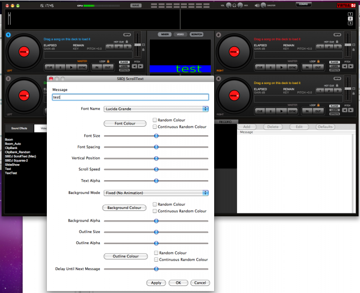Click the headphones icon in top bar
360x293 pixels.
pyautogui.click(x=234, y=5)
